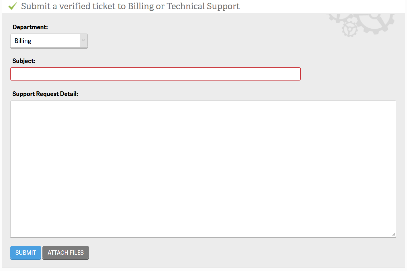Screen dimensions: 407x271
Task: Click ATTACH FILES to add an attachment
Action: point(65,253)
